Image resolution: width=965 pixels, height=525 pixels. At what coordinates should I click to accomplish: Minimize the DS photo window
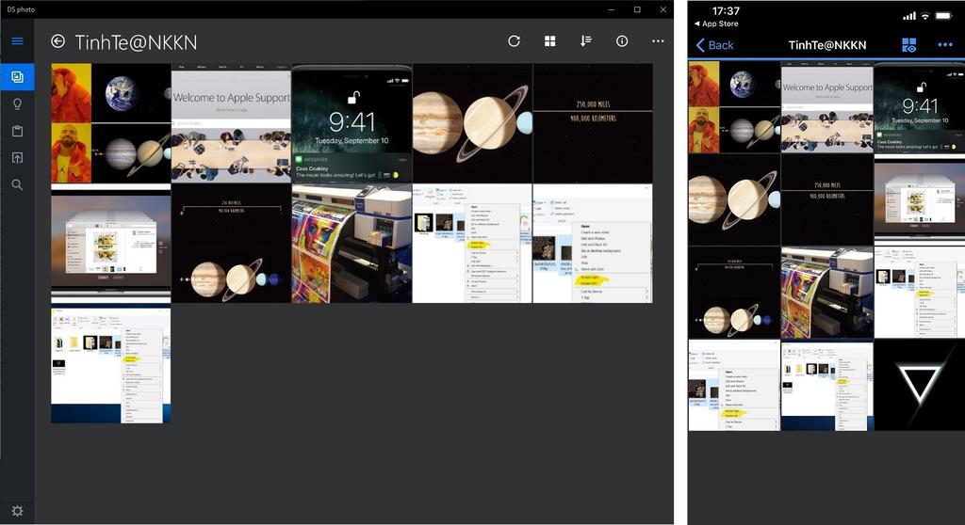click(x=611, y=9)
